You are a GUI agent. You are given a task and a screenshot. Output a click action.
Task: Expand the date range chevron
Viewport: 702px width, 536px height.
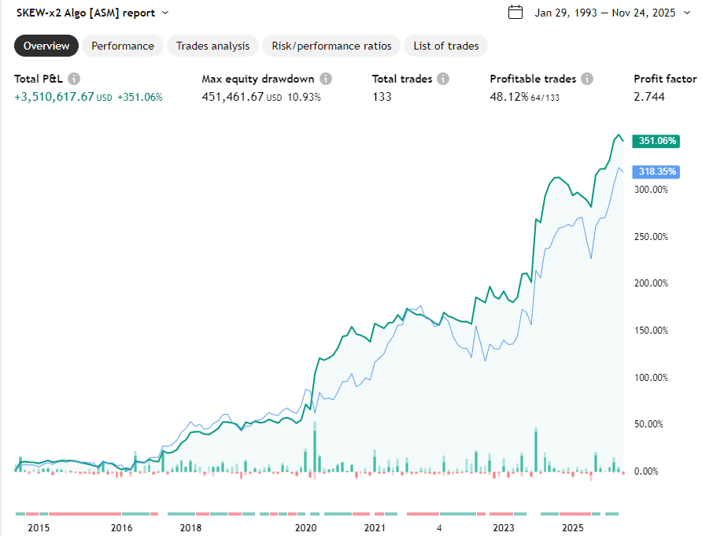686,13
